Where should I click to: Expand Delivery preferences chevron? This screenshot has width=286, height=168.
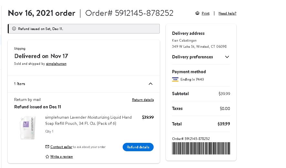pyautogui.click(x=227, y=57)
